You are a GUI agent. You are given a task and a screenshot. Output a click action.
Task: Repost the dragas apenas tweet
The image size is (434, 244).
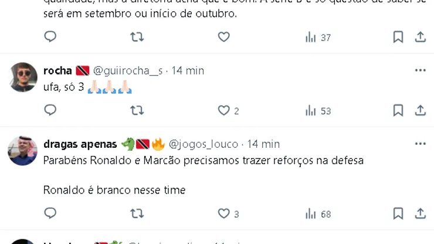coord(137,213)
